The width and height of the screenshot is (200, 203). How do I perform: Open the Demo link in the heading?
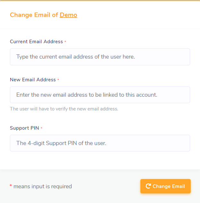click(69, 15)
